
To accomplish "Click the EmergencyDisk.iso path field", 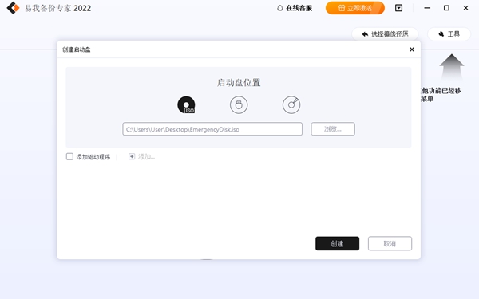I will (212, 129).
